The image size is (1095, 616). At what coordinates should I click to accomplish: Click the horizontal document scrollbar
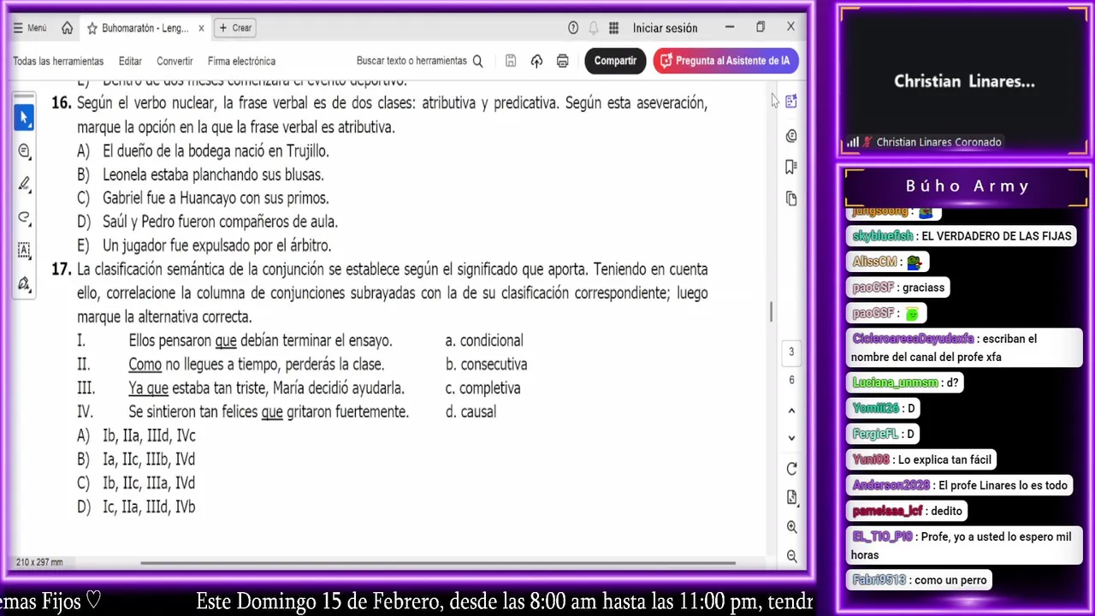pyautogui.click(x=437, y=563)
